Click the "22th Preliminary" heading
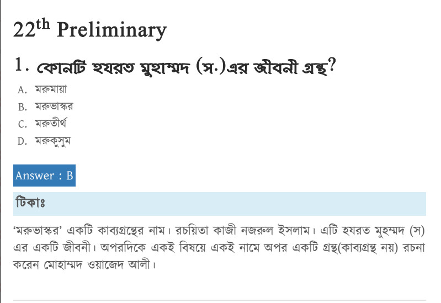Image resolution: width=441 pixels, height=303 pixels. coord(89,30)
